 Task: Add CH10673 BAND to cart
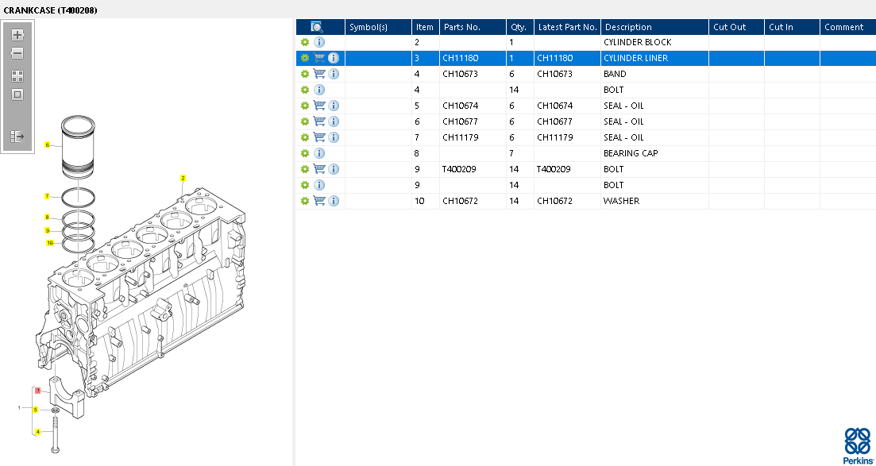coord(319,74)
